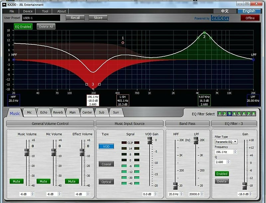Click the 196.1 Hz filter info box
This screenshot has height=203, width=266.
(x=93, y=100)
